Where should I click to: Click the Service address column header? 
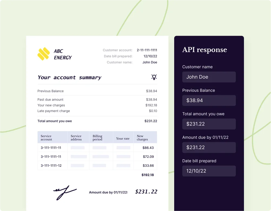click(x=76, y=138)
